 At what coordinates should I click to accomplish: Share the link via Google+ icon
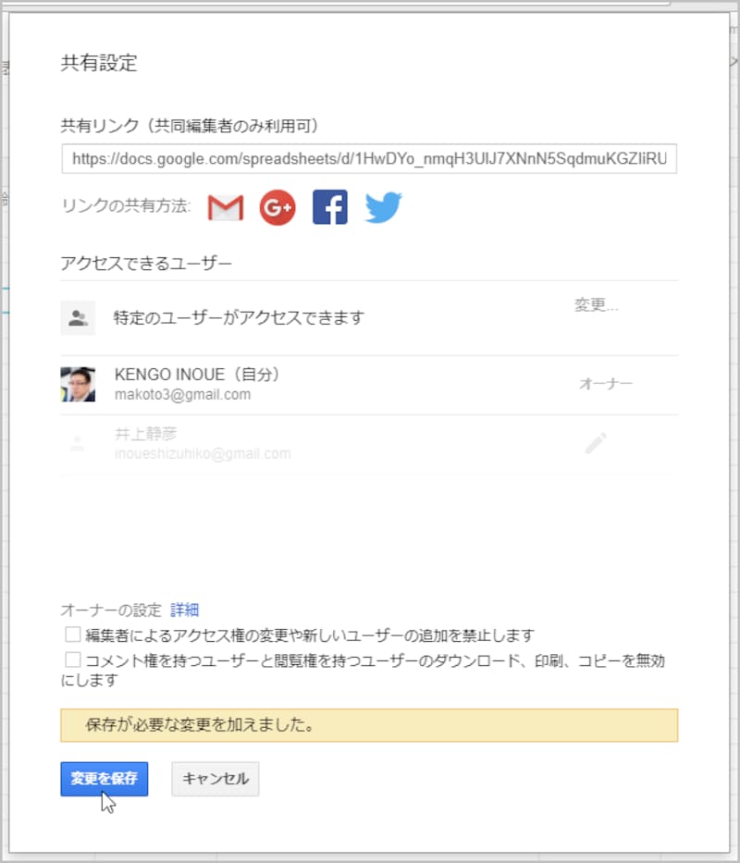pyautogui.click(x=277, y=206)
